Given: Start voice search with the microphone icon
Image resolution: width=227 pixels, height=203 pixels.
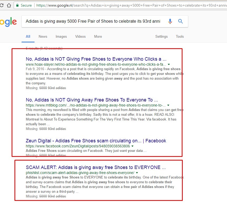Looking at the screenshot, I should 170,21.
